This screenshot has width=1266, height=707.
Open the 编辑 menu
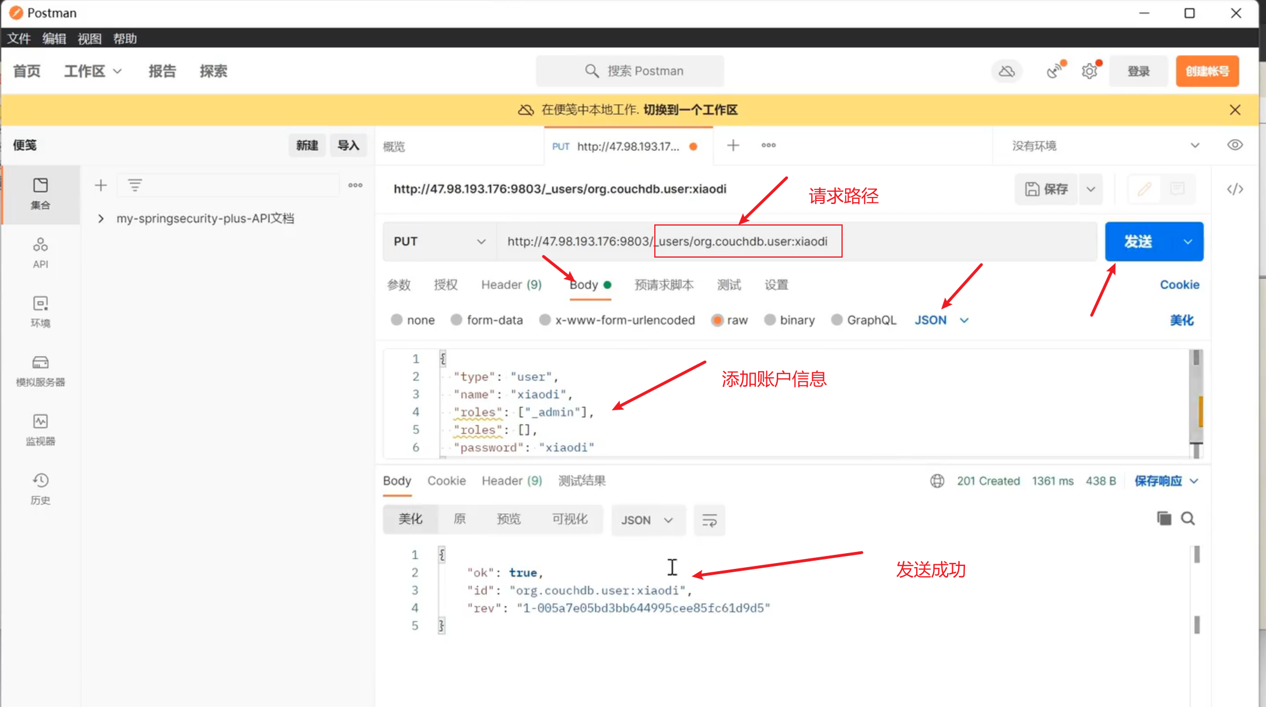[x=54, y=38]
